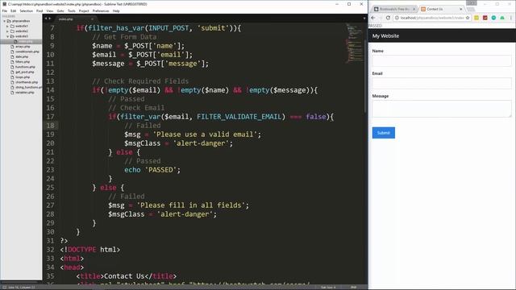Click the site info icon in address bar
Image resolution: width=516 pixels, height=290 pixels.
click(397, 18)
